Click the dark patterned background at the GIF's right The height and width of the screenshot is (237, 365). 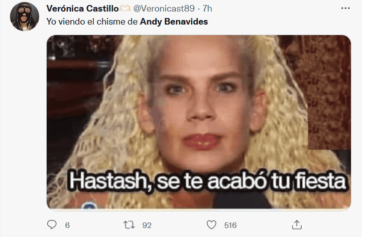[x=326, y=93]
